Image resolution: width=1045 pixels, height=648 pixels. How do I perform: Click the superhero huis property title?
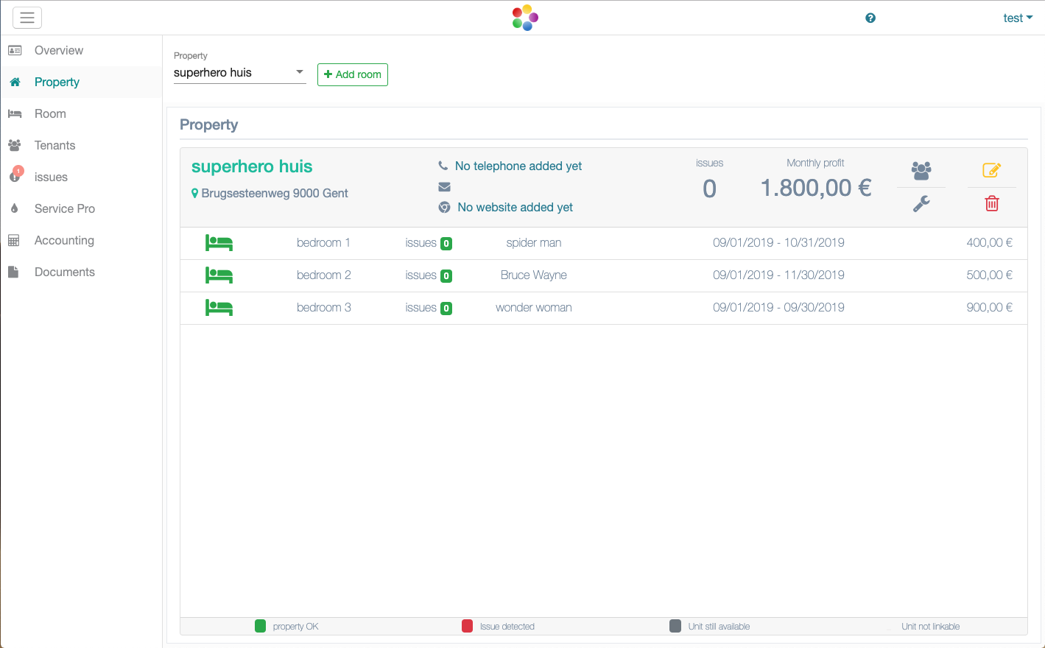click(x=252, y=166)
